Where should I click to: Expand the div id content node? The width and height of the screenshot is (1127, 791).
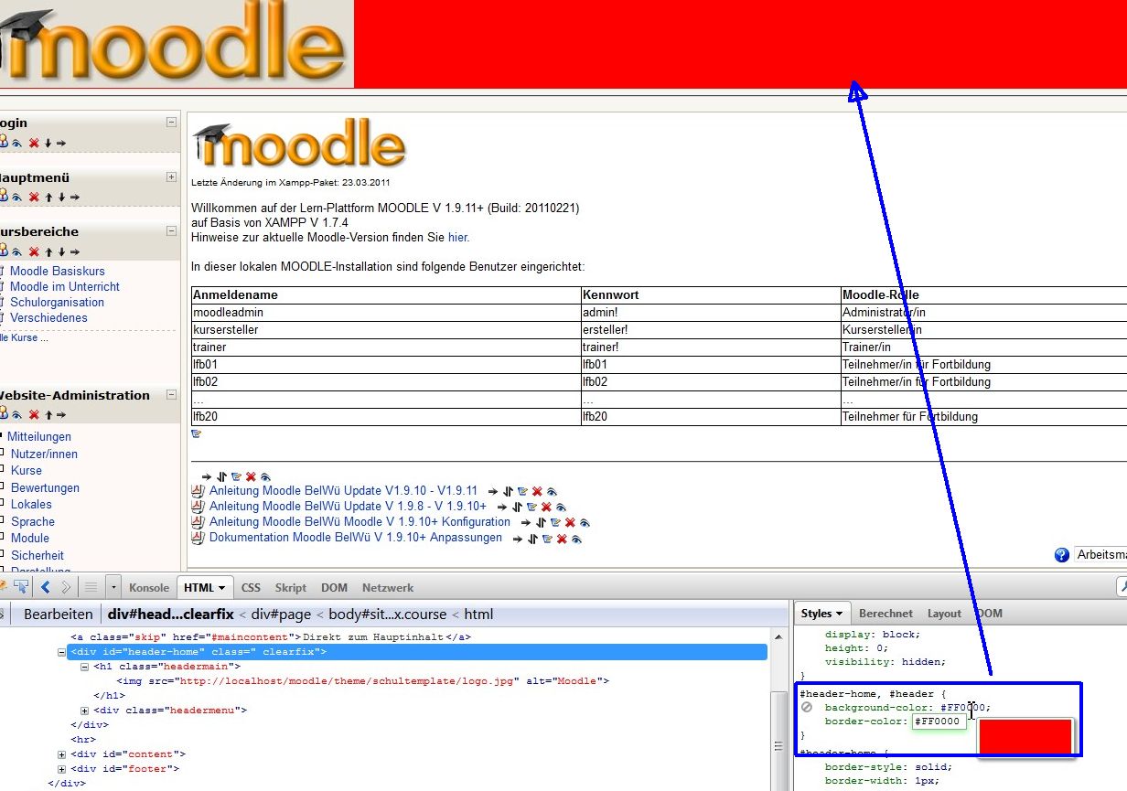tap(62, 754)
